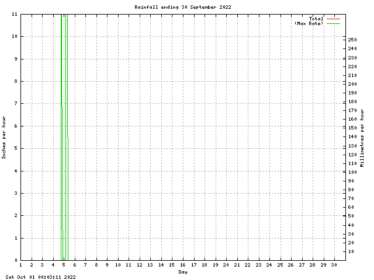
Task: Click day '21' on the x-axis
Action: (237, 265)
